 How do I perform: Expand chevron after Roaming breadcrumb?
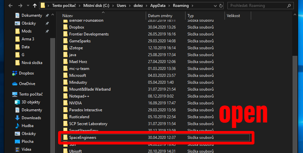(x=192, y=6)
